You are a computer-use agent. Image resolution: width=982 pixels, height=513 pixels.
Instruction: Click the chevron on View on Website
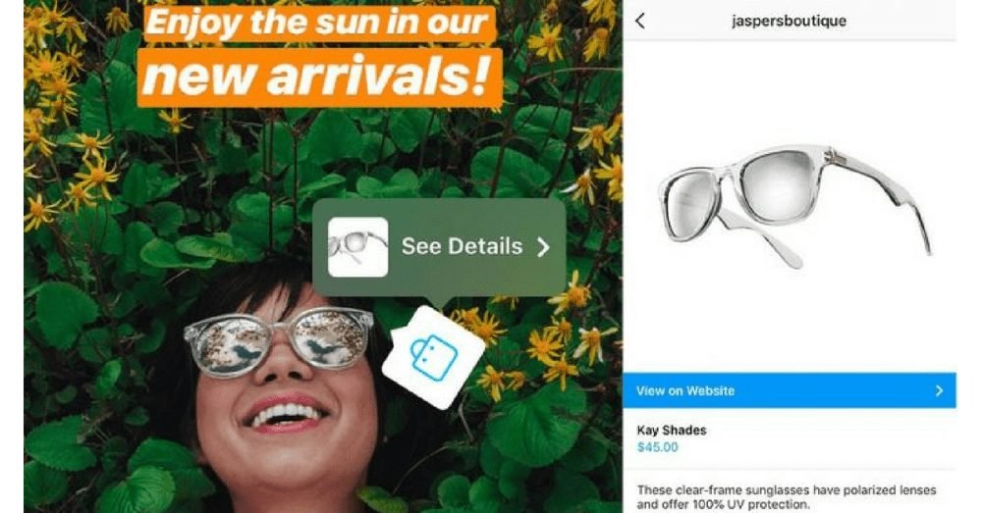coord(939,390)
